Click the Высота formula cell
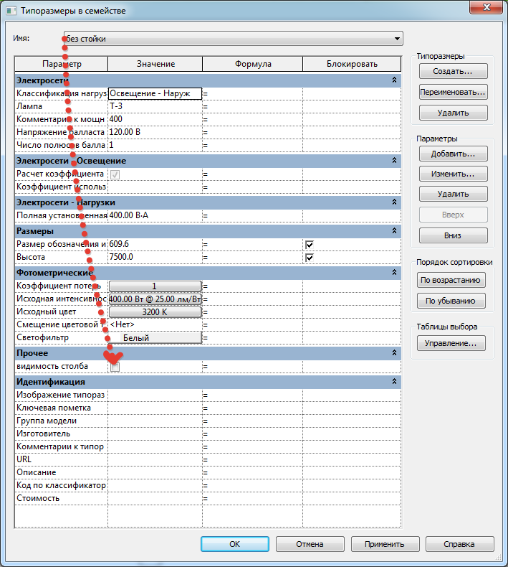This screenshot has width=508, height=567. 252,257
